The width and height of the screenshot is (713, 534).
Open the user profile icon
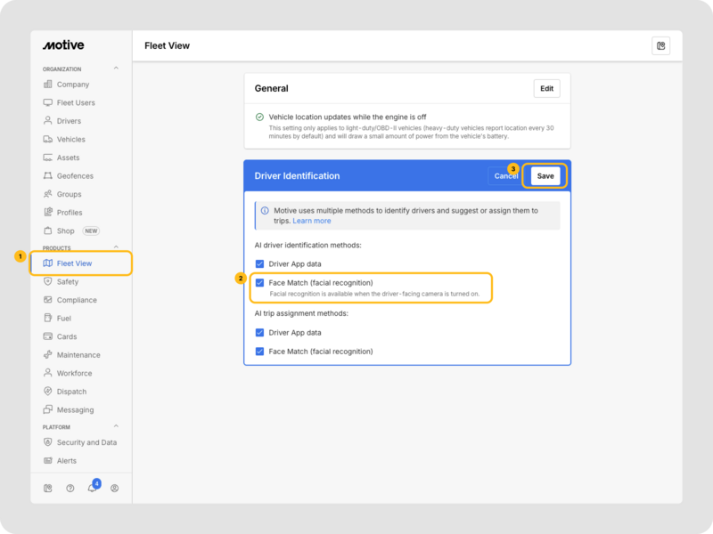tap(114, 488)
